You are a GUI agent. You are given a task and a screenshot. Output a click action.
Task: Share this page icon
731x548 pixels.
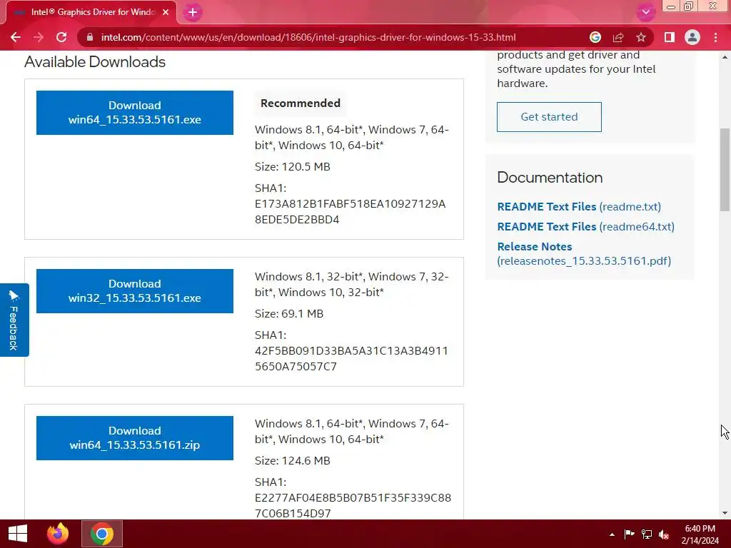coord(618,37)
